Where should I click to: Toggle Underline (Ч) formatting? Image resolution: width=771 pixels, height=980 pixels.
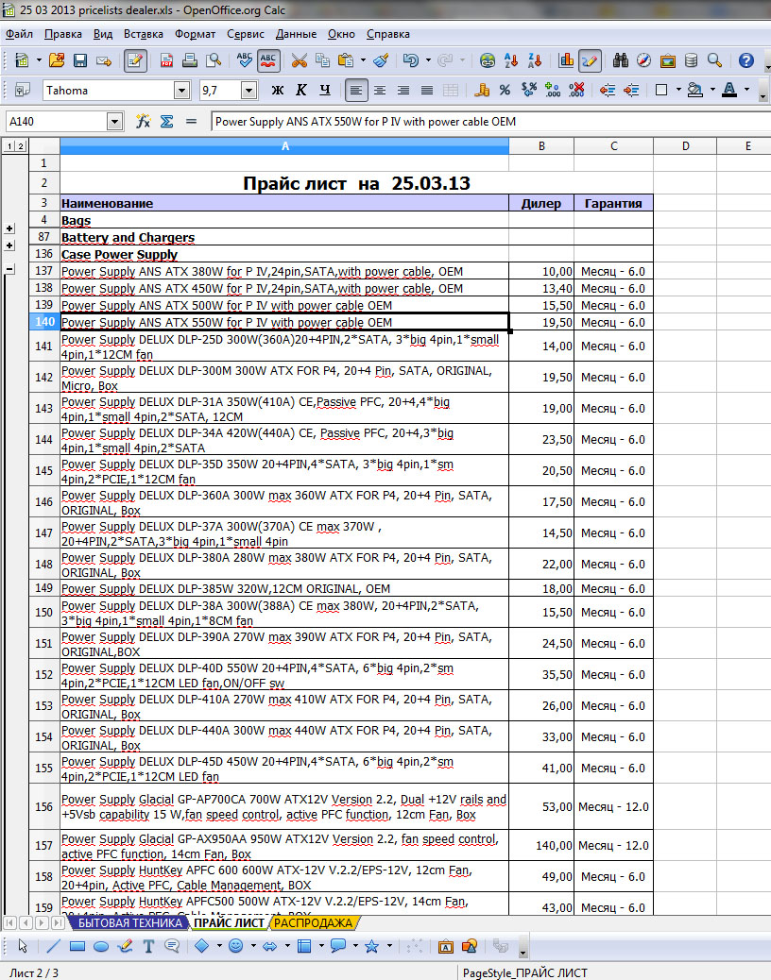[x=324, y=91]
